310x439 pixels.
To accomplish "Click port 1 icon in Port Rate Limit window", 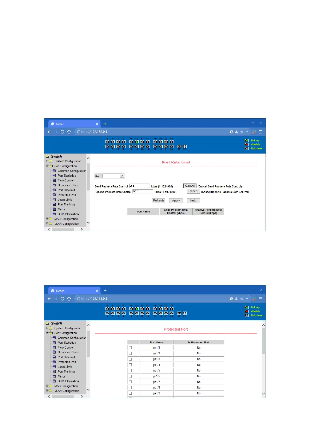I will click(x=107, y=146).
